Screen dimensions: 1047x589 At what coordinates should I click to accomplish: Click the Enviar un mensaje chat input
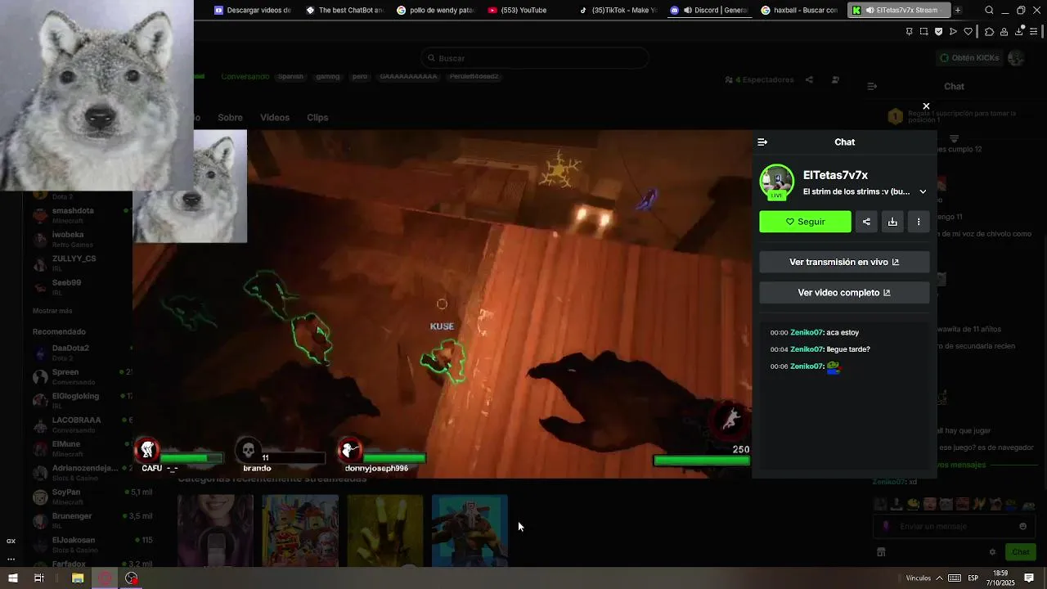[954, 527]
